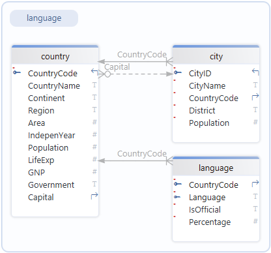This screenshot has height=253, width=271.
Task: Click the CountryCode relation label from language
Action: pos(142,154)
